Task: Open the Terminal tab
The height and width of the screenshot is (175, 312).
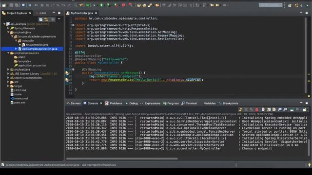Action: (189, 104)
